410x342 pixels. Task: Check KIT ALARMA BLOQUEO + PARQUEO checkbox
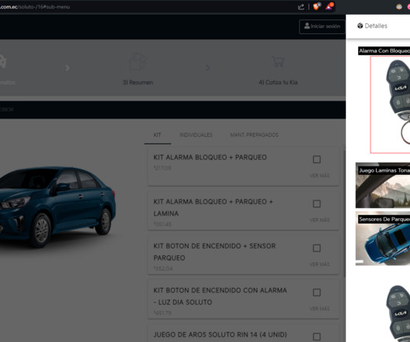click(316, 159)
